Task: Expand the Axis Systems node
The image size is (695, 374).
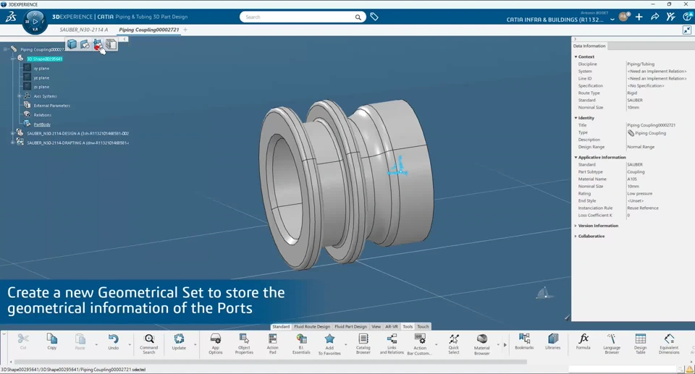Action: pyautogui.click(x=20, y=95)
